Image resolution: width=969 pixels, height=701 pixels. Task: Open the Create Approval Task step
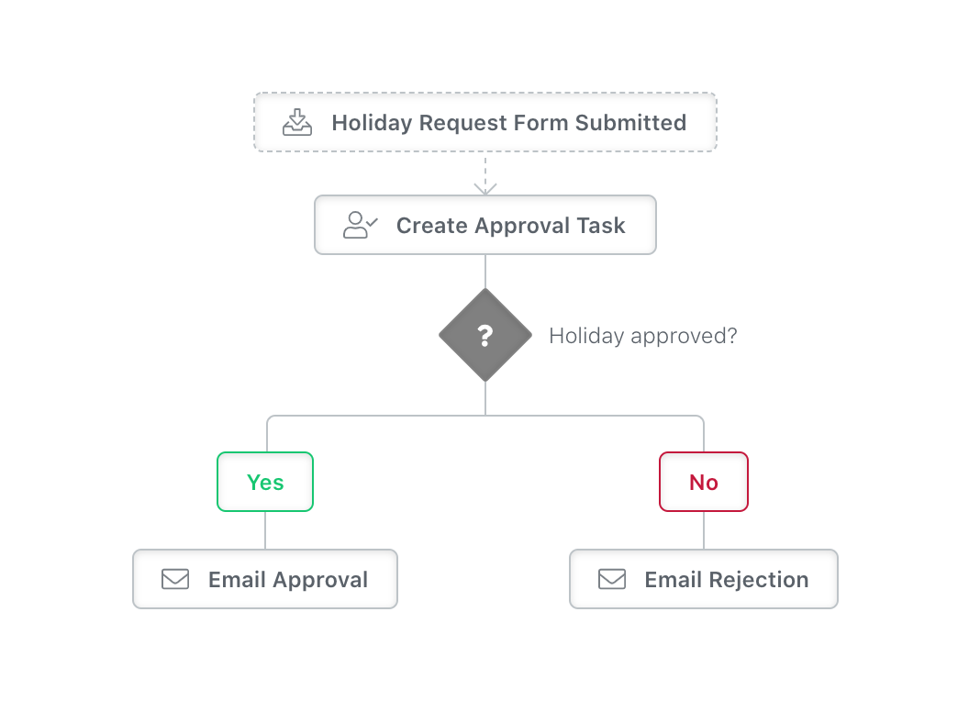tap(485, 225)
